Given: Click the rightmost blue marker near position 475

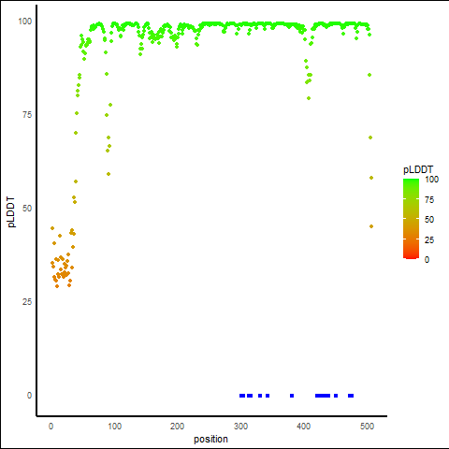Looking at the screenshot, I should point(351,396).
